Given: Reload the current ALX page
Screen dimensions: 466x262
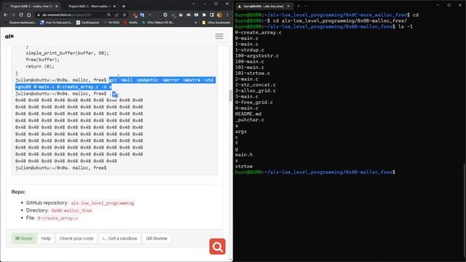Looking at the screenshot, I should click(21, 15).
